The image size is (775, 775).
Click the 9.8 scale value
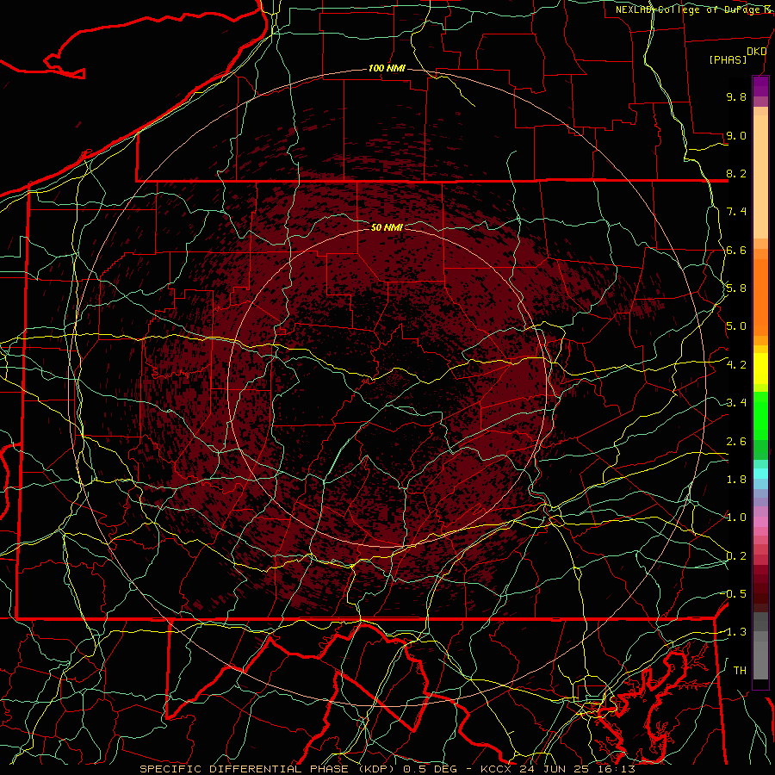pyautogui.click(x=736, y=96)
